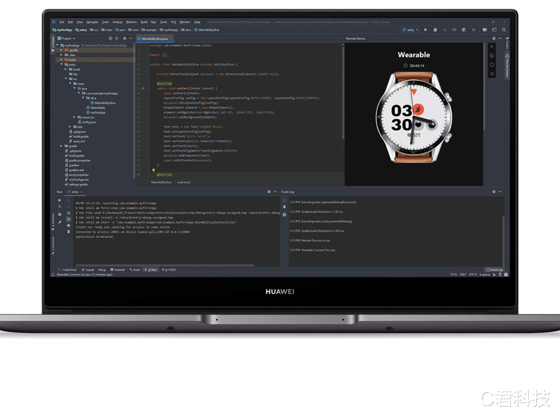Expand the test folder node
The image size is (560, 420).
pyautogui.click(x=70, y=127)
